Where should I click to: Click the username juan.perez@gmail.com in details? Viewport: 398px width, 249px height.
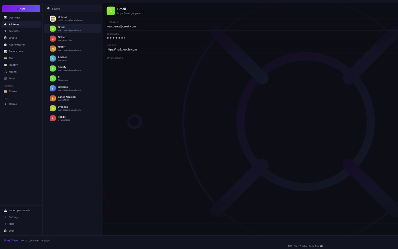[121, 26]
